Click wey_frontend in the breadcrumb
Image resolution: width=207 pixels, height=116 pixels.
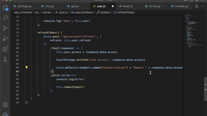23,12
